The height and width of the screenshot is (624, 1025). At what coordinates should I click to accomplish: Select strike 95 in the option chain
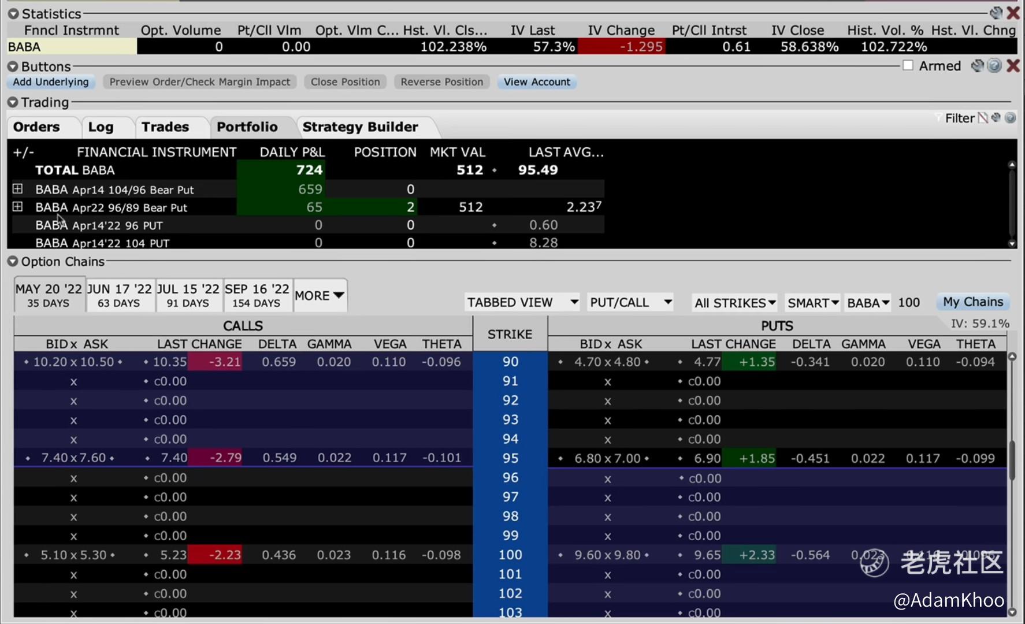pyautogui.click(x=510, y=458)
